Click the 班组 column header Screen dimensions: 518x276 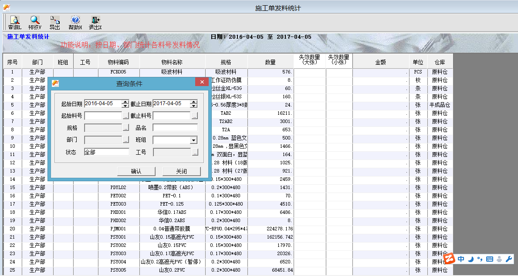pyautogui.click(x=63, y=62)
